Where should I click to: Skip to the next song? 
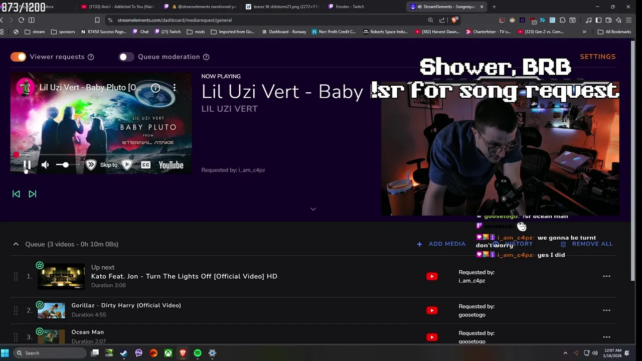tap(33, 194)
